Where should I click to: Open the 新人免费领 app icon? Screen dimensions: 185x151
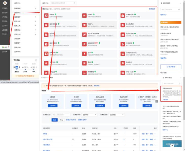pyautogui.click(x=123, y=25)
